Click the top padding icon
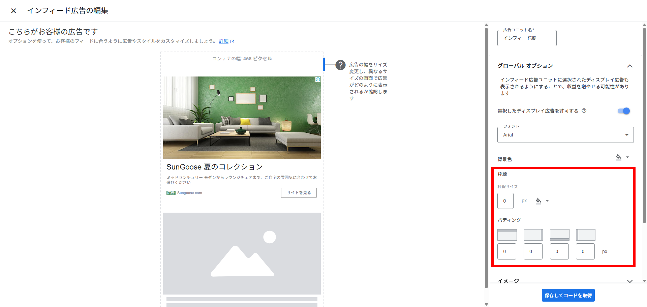 [x=507, y=235]
